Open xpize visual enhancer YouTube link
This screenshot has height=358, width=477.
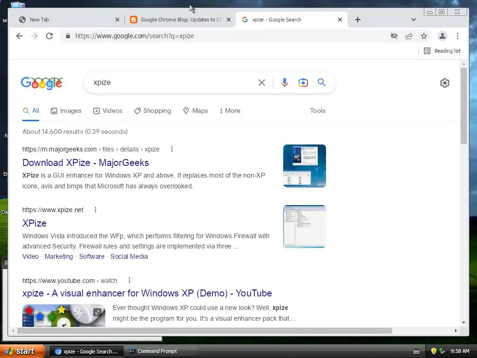pos(147,293)
